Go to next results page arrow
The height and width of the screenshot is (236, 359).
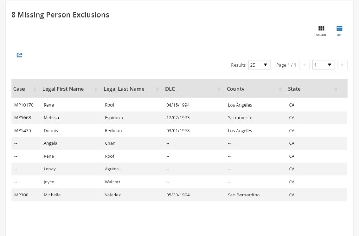(342, 65)
